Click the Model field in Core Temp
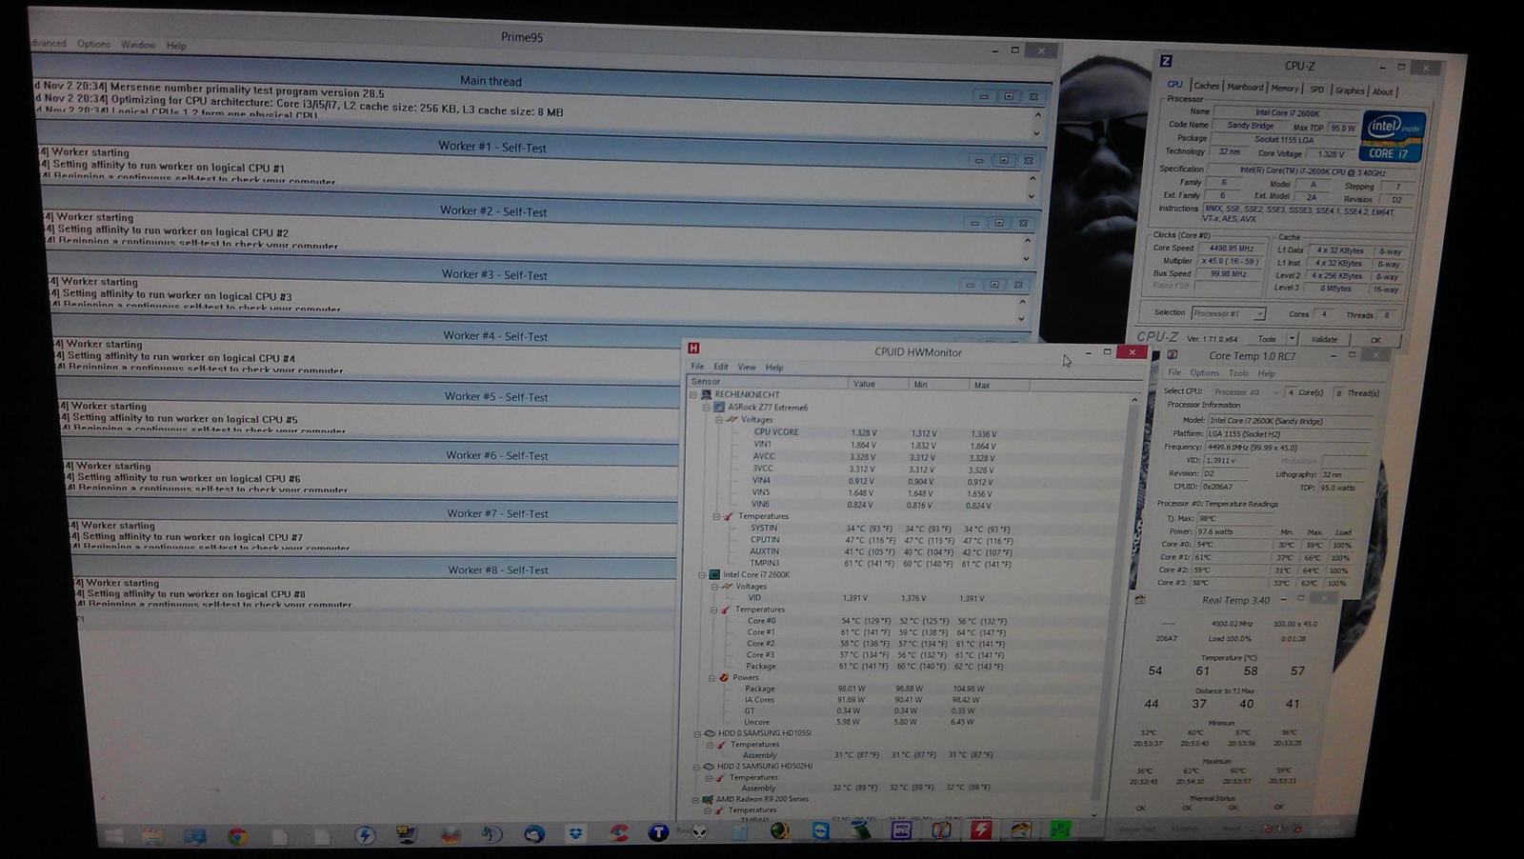Viewport: 1524px width, 859px height. tap(1290, 420)
